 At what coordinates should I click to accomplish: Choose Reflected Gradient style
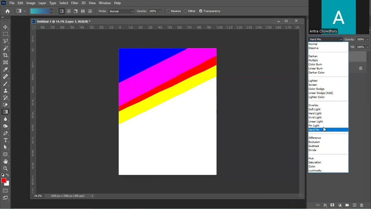tap(83, 11)
